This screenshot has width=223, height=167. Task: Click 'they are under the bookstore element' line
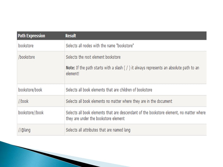95,118
